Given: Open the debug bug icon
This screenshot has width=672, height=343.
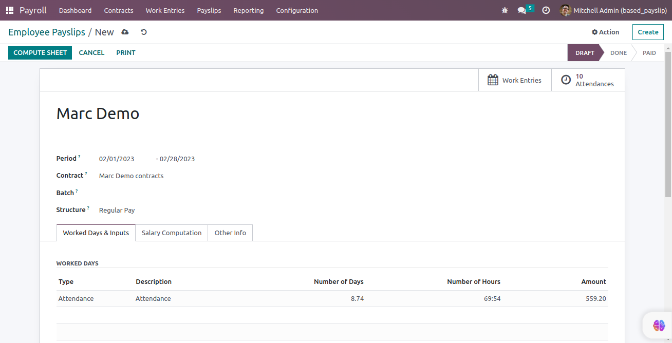Looking at the screenshot, I should point(505,10).
